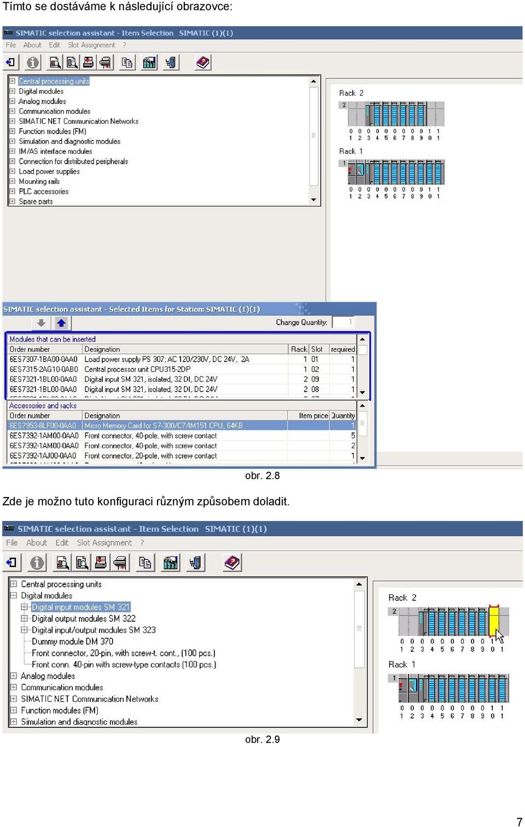Viewport: 525px width, 827px height.
Task: Select Spare parts in obr. 2.8 tree
Action: 36,201
